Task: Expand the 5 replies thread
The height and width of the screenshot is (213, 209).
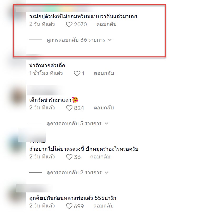Action: click(77, 123)
